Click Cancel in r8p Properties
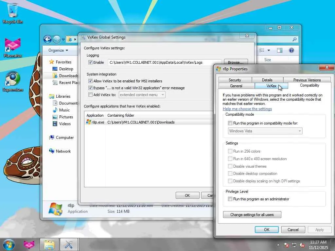This screenshot has height=251, width=335. click(x=293, y=230)
